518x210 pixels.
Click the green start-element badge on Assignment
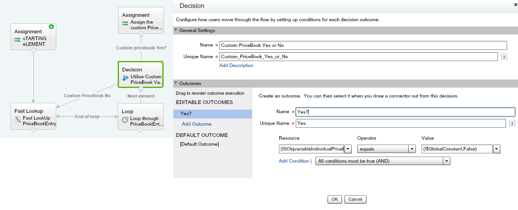tap(51, 27)
